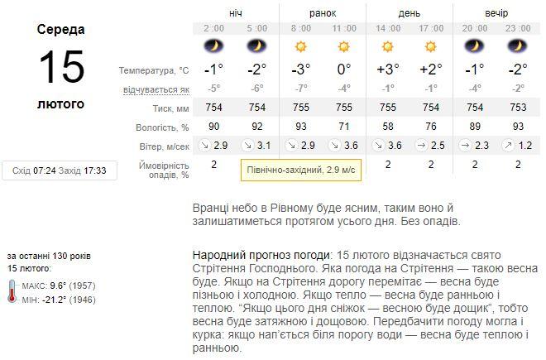The height and width of the screenshot is (360, 546).
Task: Click the moon icon for 20:00
Action: (x=474, y=46)
